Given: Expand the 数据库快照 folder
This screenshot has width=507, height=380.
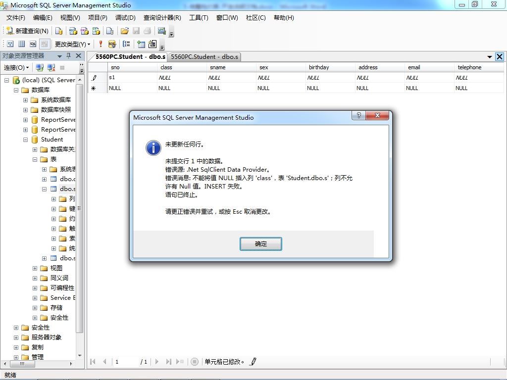Looking at the screenshot, I should (x=25, y=110).
